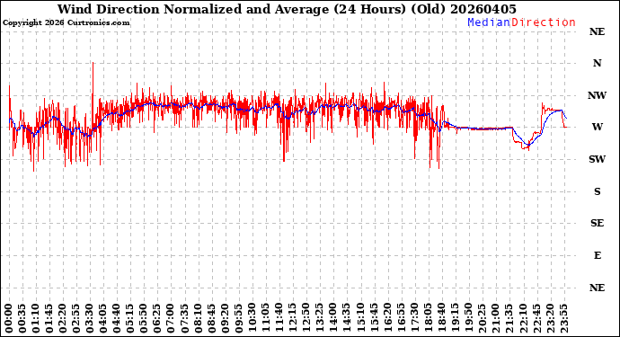Image resolution: width=620 pixels, height=337 pixels.
Task: Click the 14:00 time label
Action: (x=333, y=318)
